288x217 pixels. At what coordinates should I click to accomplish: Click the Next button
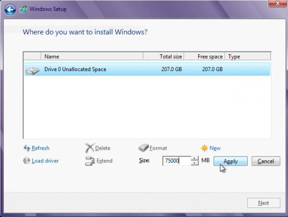[264, 203]
